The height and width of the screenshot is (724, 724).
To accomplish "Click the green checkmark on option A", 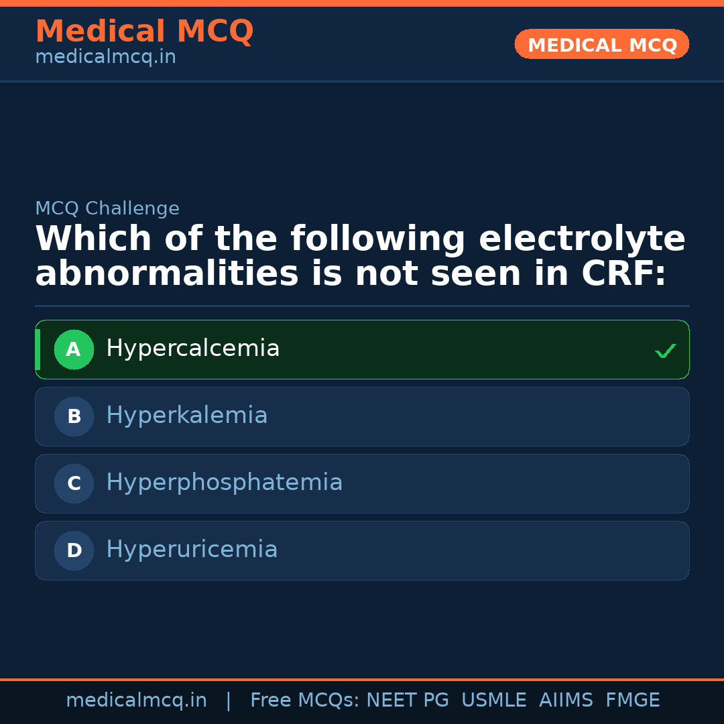I will click(665, 351).
